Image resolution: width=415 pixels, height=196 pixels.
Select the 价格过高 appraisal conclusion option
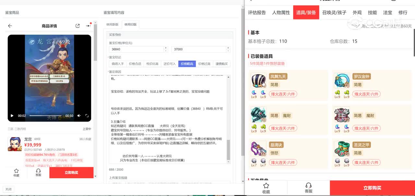click(204, 64)
